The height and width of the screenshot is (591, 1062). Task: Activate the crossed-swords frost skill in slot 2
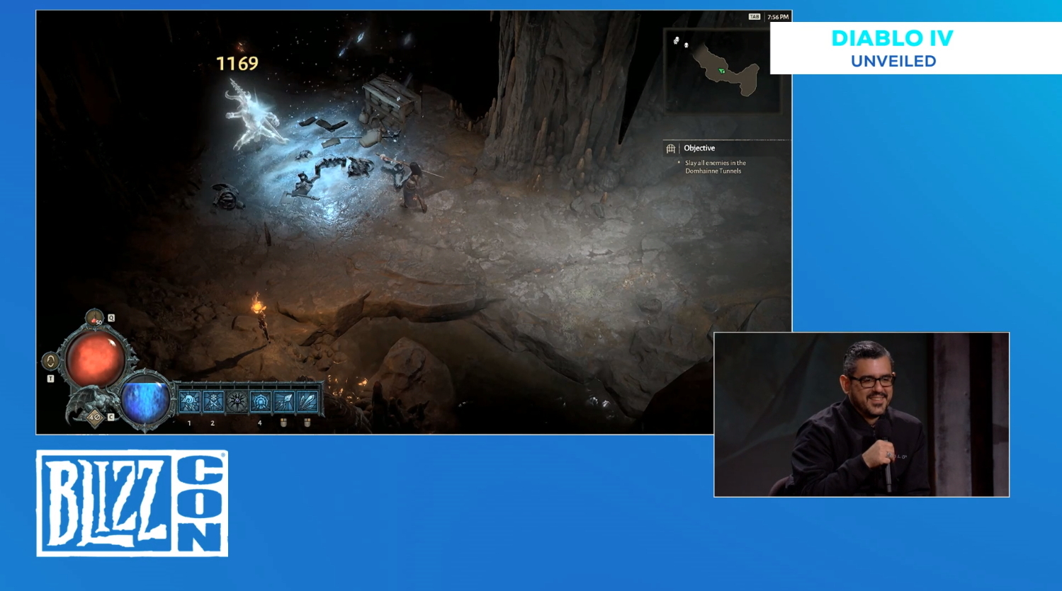213,402
